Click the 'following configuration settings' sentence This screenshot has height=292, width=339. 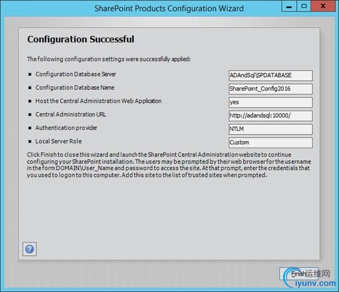pyautogui.click(x=109, y=59)
